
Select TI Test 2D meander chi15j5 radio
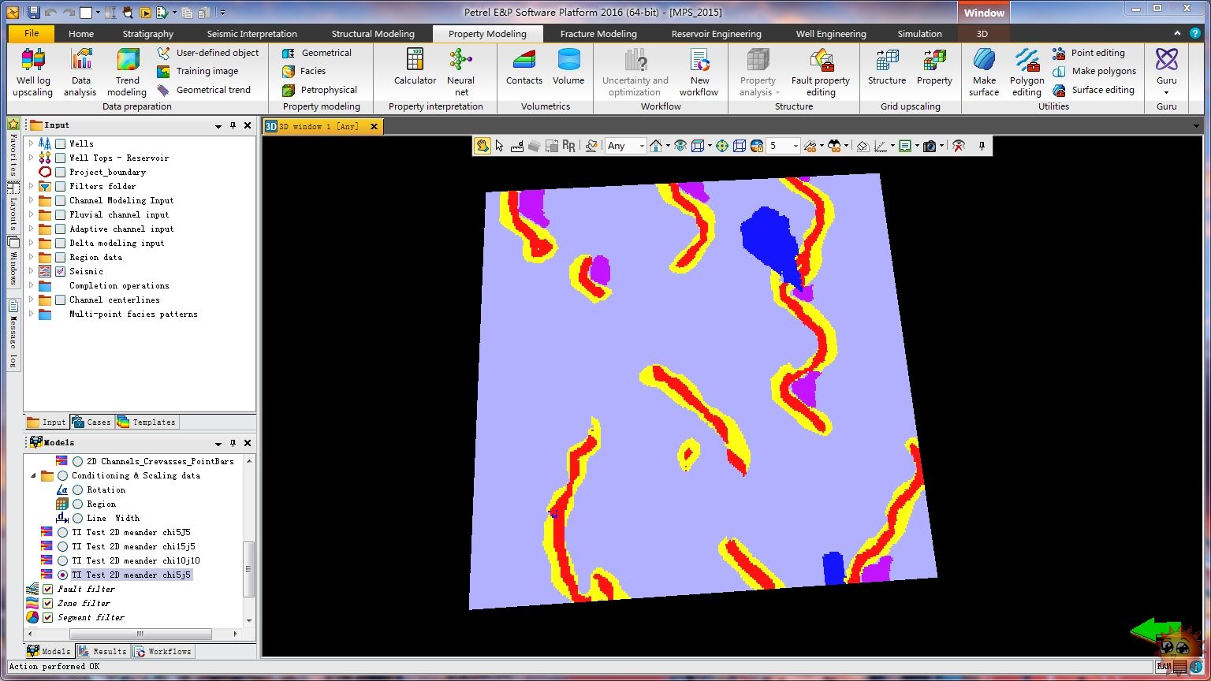click(62, 546)
